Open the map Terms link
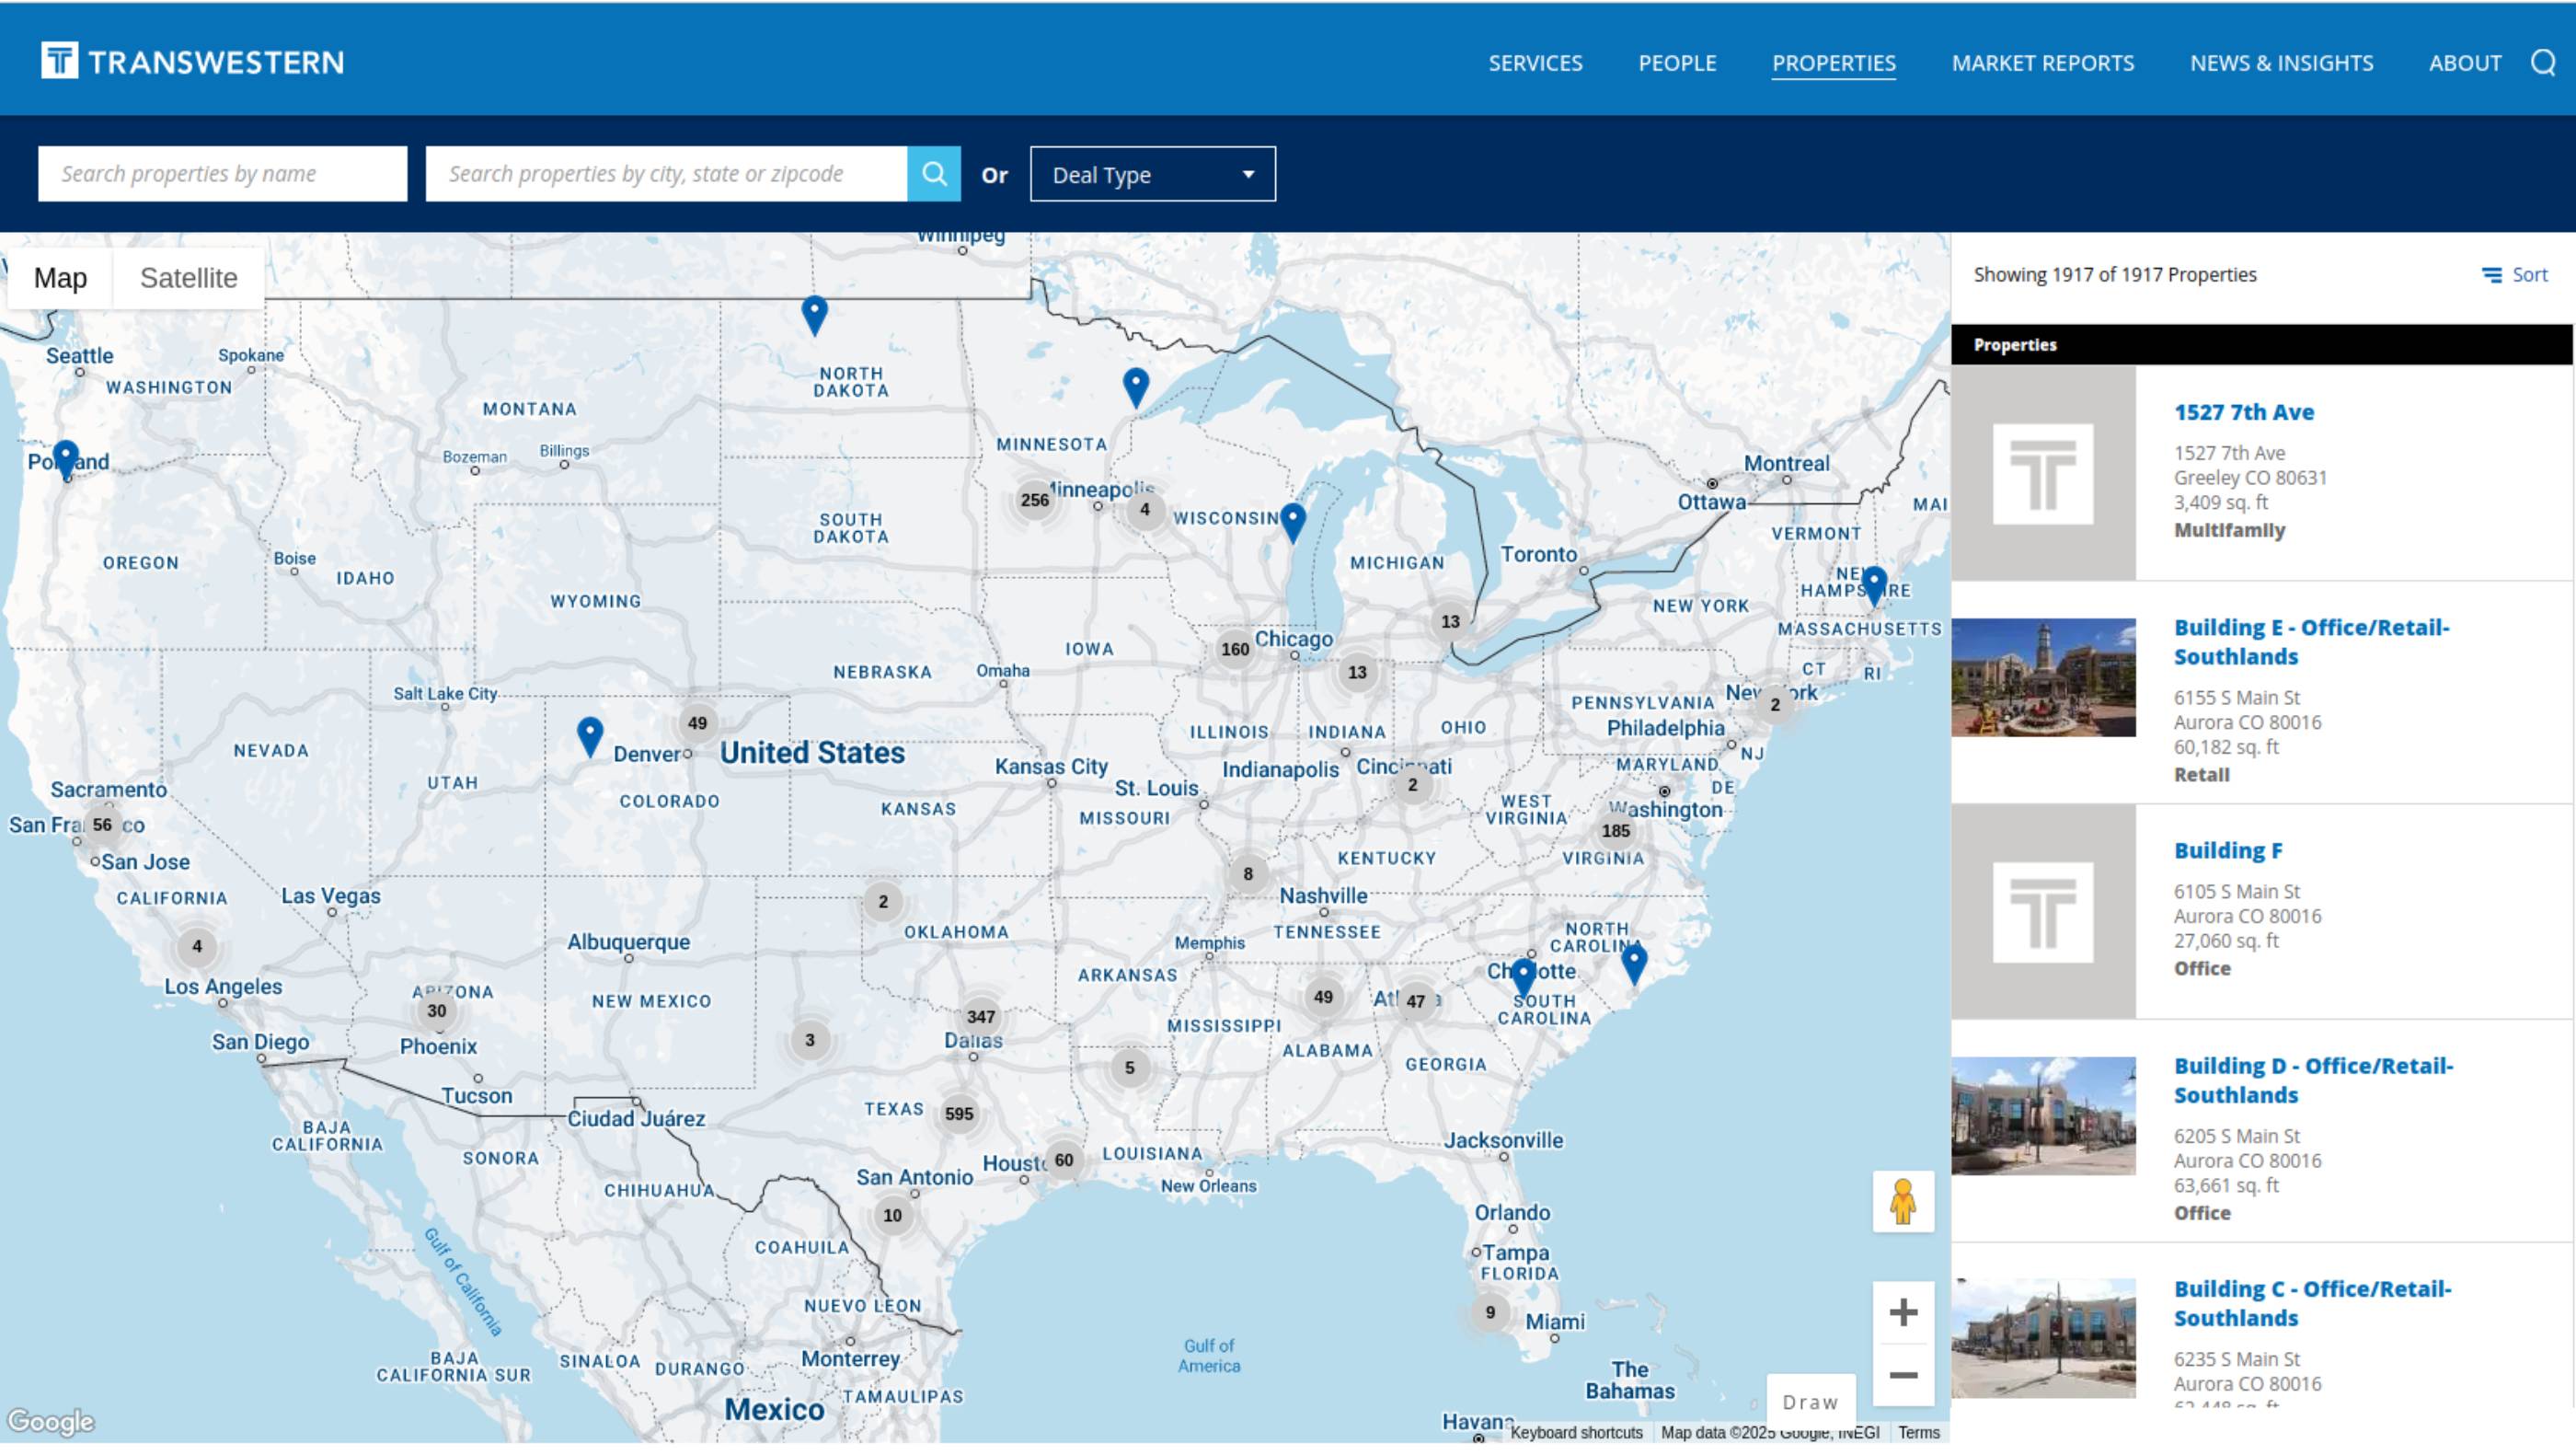The height and width of the screenshot is (1455, 2576). click(1918, 1432)
